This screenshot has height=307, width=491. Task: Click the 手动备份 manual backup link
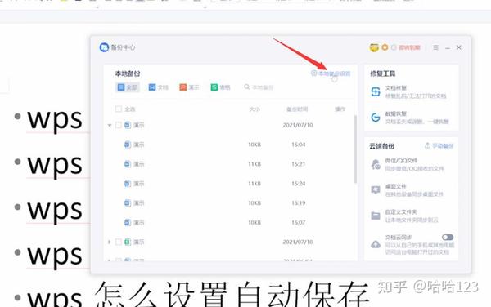point(439,146)
